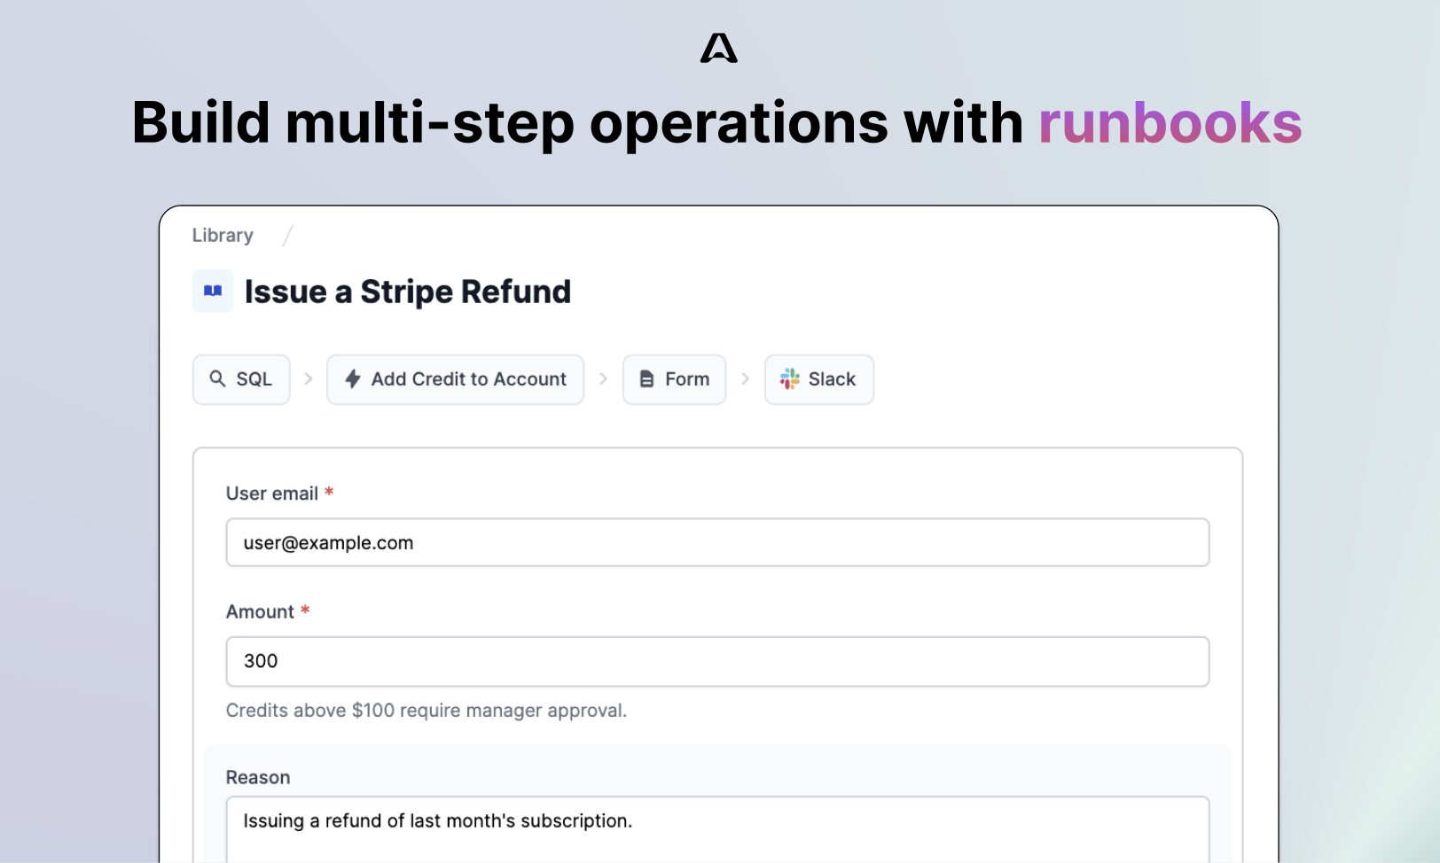Viewport: 1440px width, 863px height.
Task: Focus the User email input field
Action: click(717, 542)
